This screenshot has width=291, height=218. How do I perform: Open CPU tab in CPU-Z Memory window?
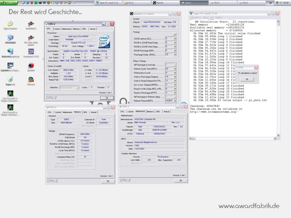coord(49,112)
